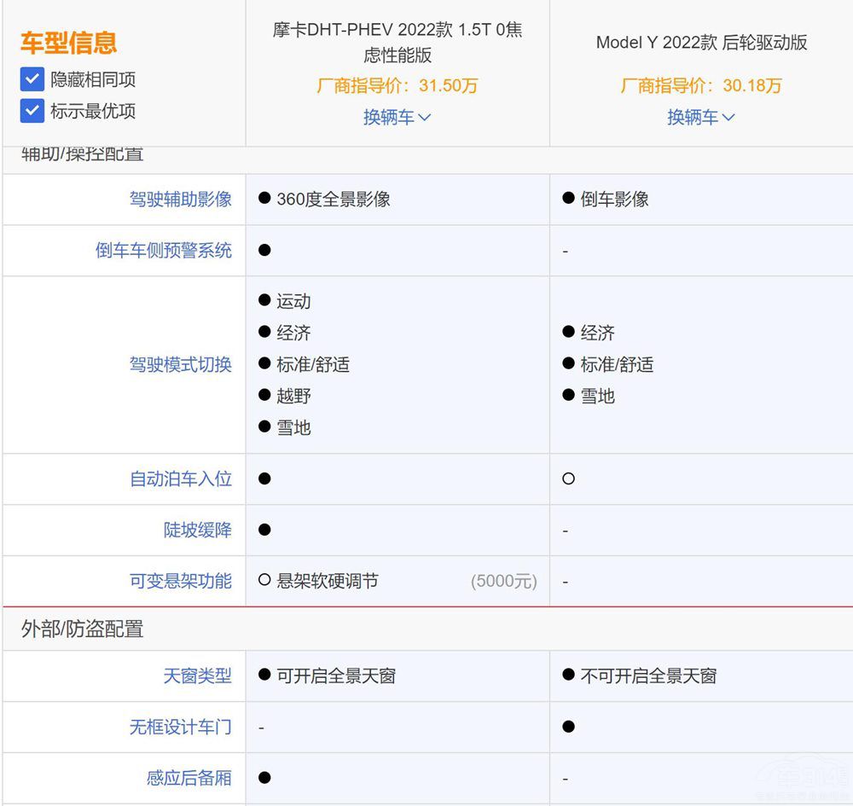The height and width of the screenshot is (806, 853).
Task: Click the 悬架软硬调节 optional circle icon
Action: click(x=264, y=581)
